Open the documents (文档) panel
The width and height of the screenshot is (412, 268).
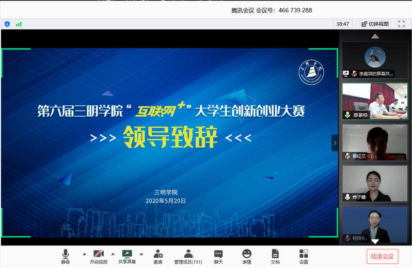[275, 256]
